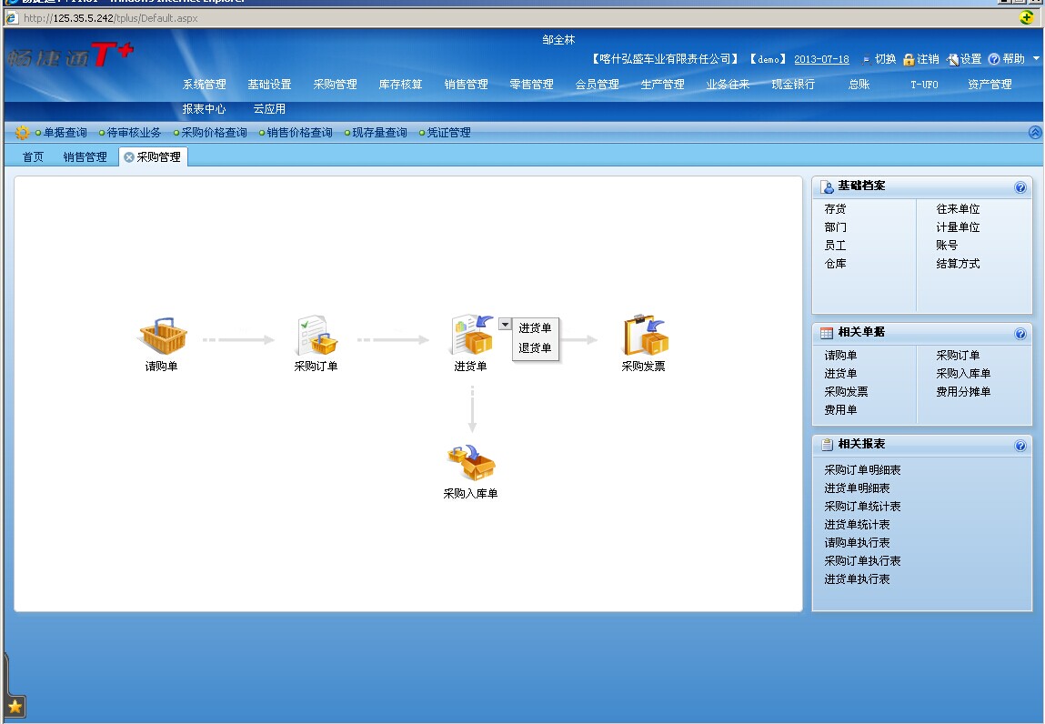This screenshot has width=1045, height=724.
Task: Open 费用分摊单 in 相关单据
Action: tap(963, 392)
